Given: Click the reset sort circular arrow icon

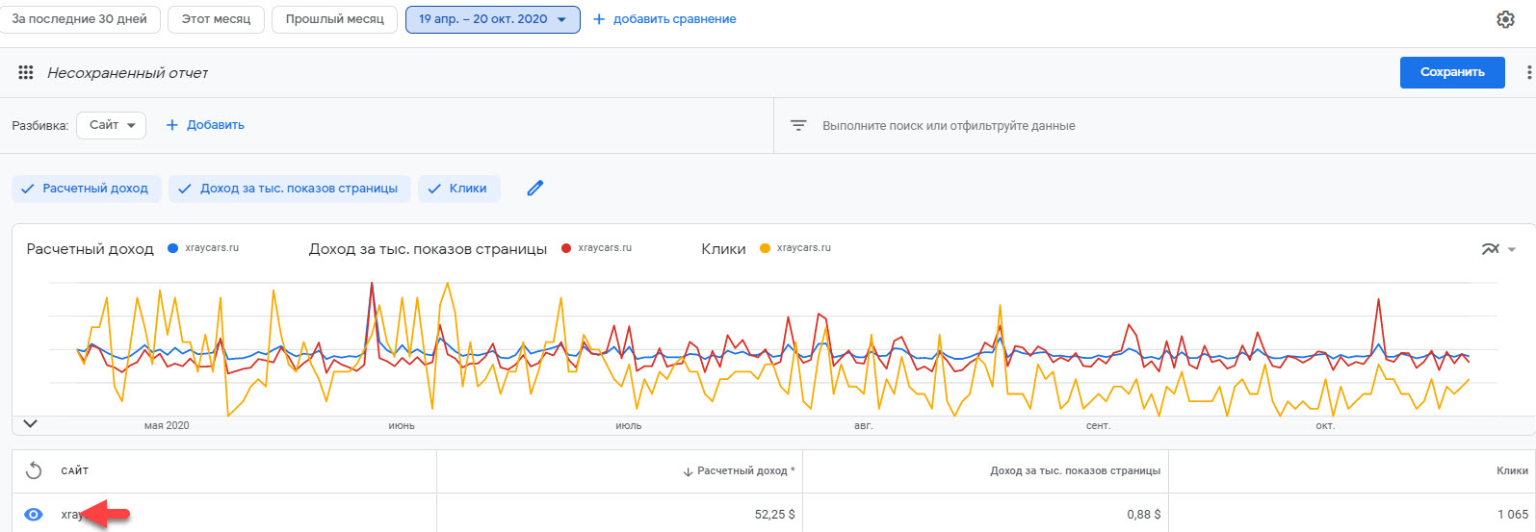Looking at the screenshot, I should click(34, 470).
